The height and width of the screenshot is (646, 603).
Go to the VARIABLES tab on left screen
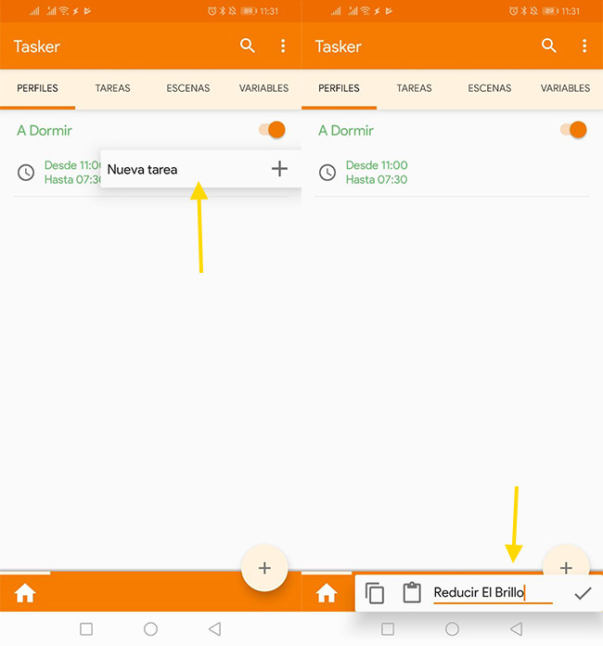[263, 89]
